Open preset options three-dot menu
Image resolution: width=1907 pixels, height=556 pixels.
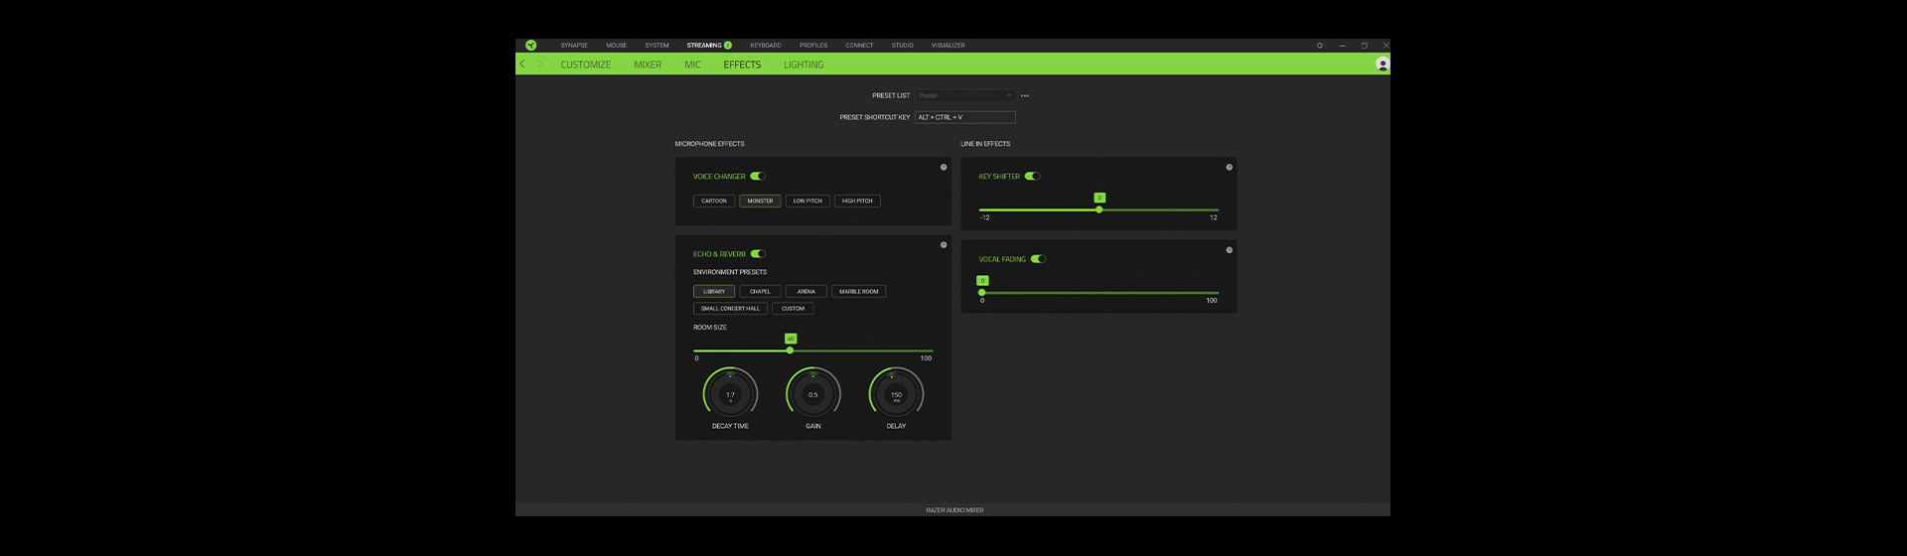1024,96
